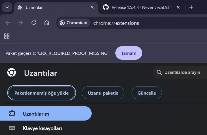Click the keyboard icon beside Klavye kısayolları
This screenshot has width=207, height=135.
coord(12,128)
